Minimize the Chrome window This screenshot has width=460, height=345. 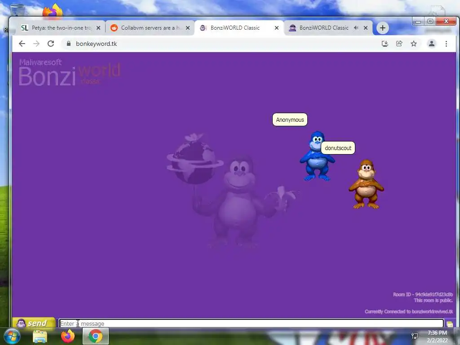pos(418,22)
